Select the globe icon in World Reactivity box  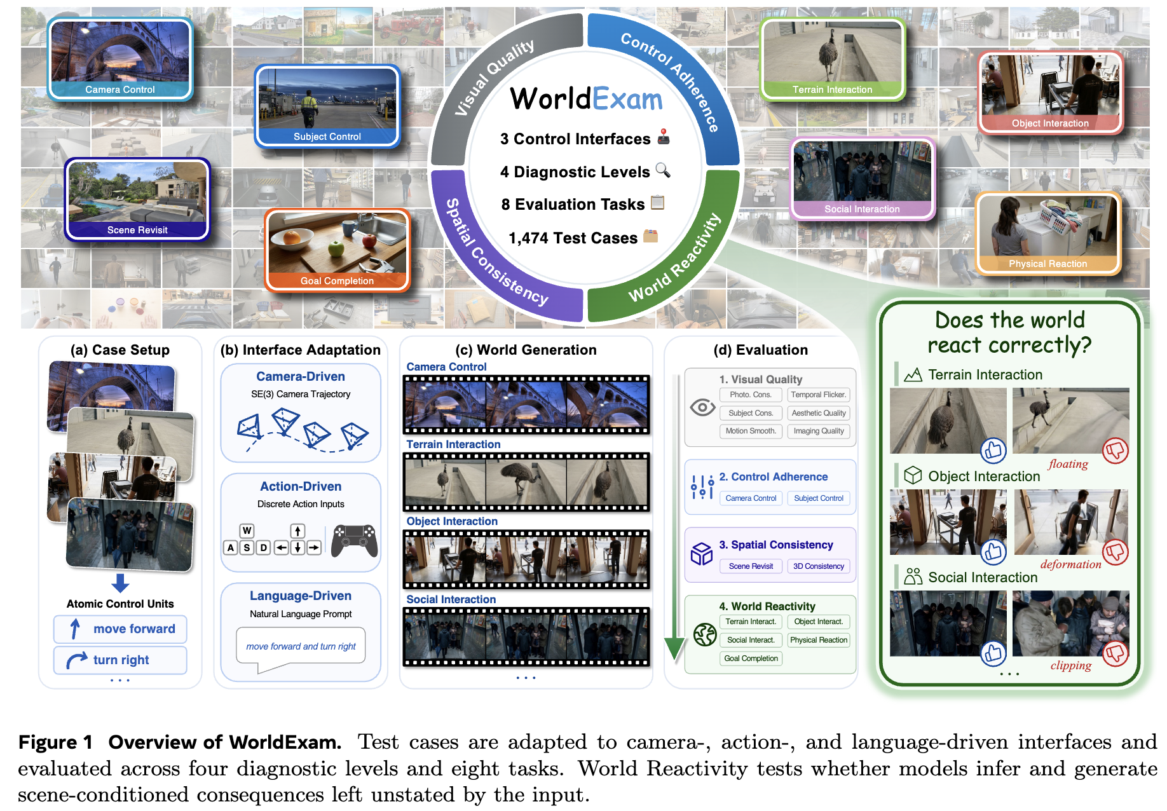click(705, 634)
